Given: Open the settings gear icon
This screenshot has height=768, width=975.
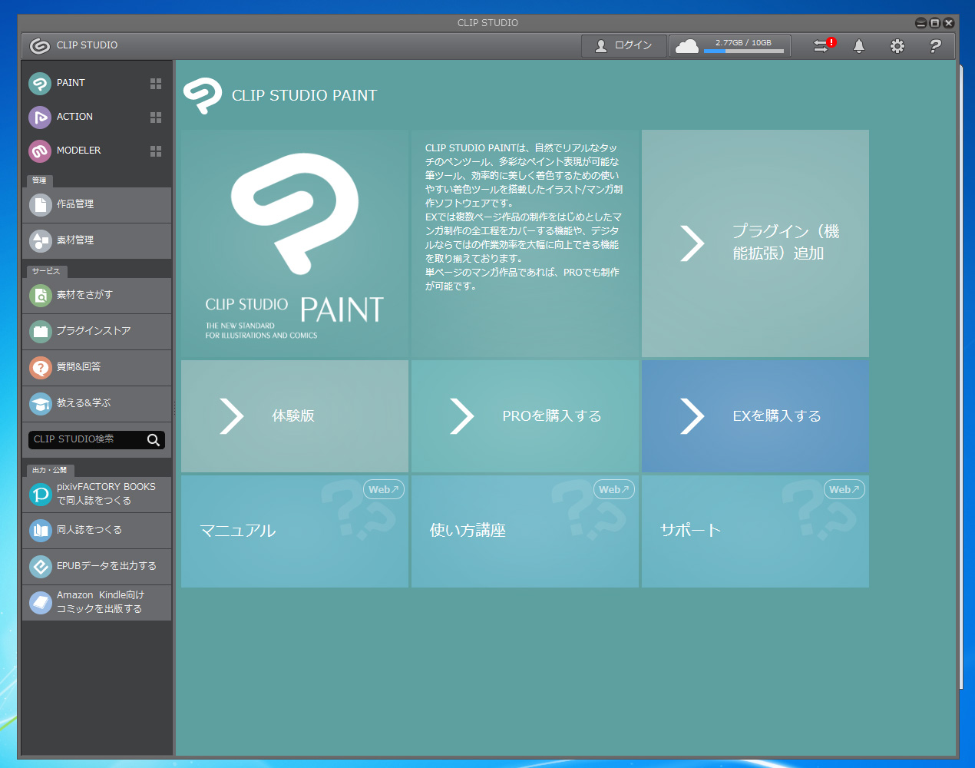Looking at the screenshot, I should (897, 46).
